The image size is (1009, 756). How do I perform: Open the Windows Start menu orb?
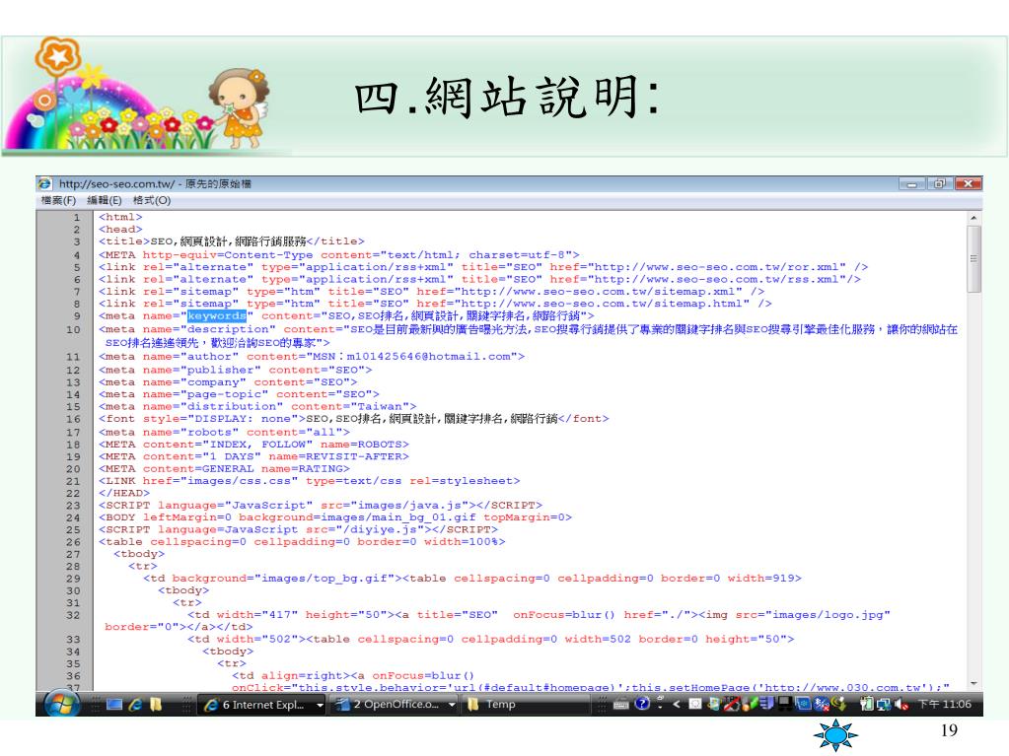click(x=61, y=704)
